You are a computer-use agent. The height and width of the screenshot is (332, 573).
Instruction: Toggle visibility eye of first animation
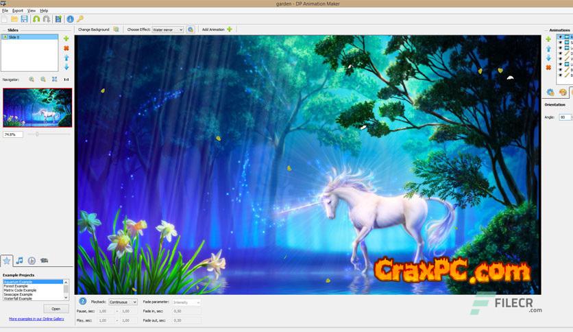[560, 37]
